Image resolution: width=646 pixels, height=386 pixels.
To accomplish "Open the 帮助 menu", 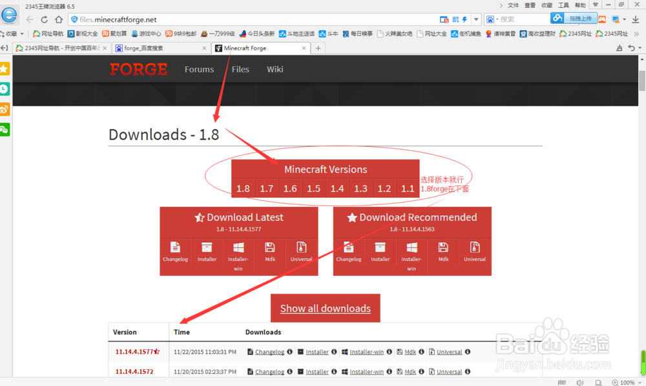I will point(580,5).
